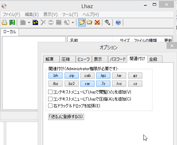Viewport: 177px width, 145px height.
Task: Click the green Excel-like toolbar icon
Action: coord(12,22)
